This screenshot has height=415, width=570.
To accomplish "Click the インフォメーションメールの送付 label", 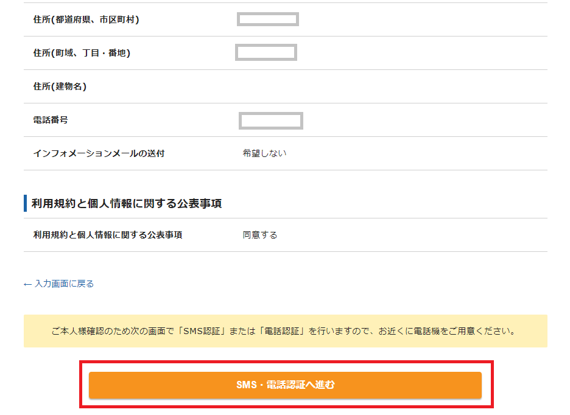I will point(99,153).
